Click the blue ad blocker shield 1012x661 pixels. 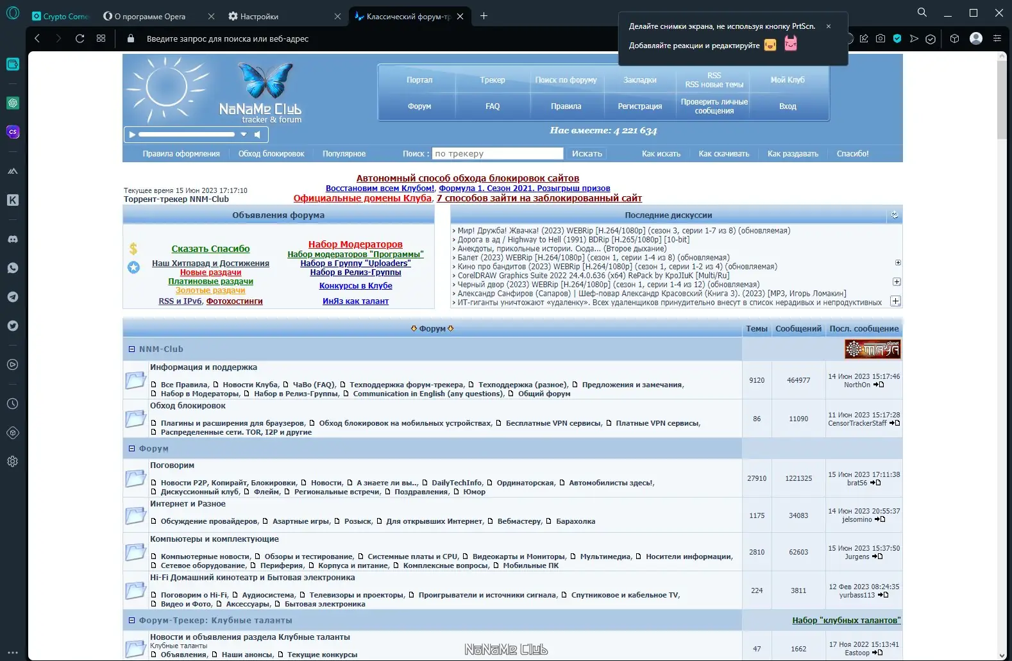tap(897, 38)
